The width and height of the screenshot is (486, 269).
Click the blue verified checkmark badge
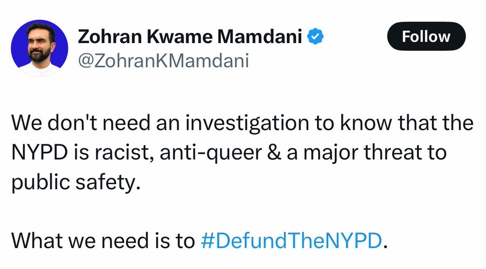point(316,37)
